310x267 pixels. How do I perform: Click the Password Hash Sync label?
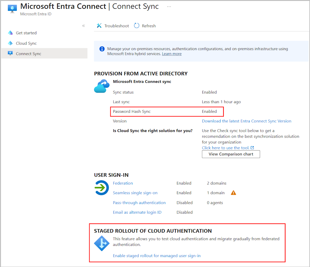[x=132, y=112]
